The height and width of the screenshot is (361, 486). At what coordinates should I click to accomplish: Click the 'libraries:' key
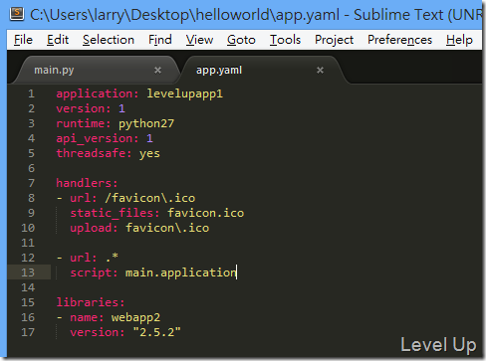click(91, 302)
